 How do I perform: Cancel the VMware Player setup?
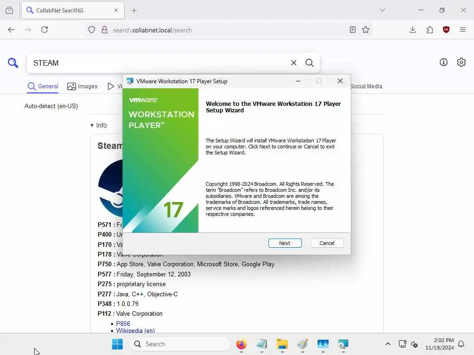pyautogui.click(x=327, y=243)
